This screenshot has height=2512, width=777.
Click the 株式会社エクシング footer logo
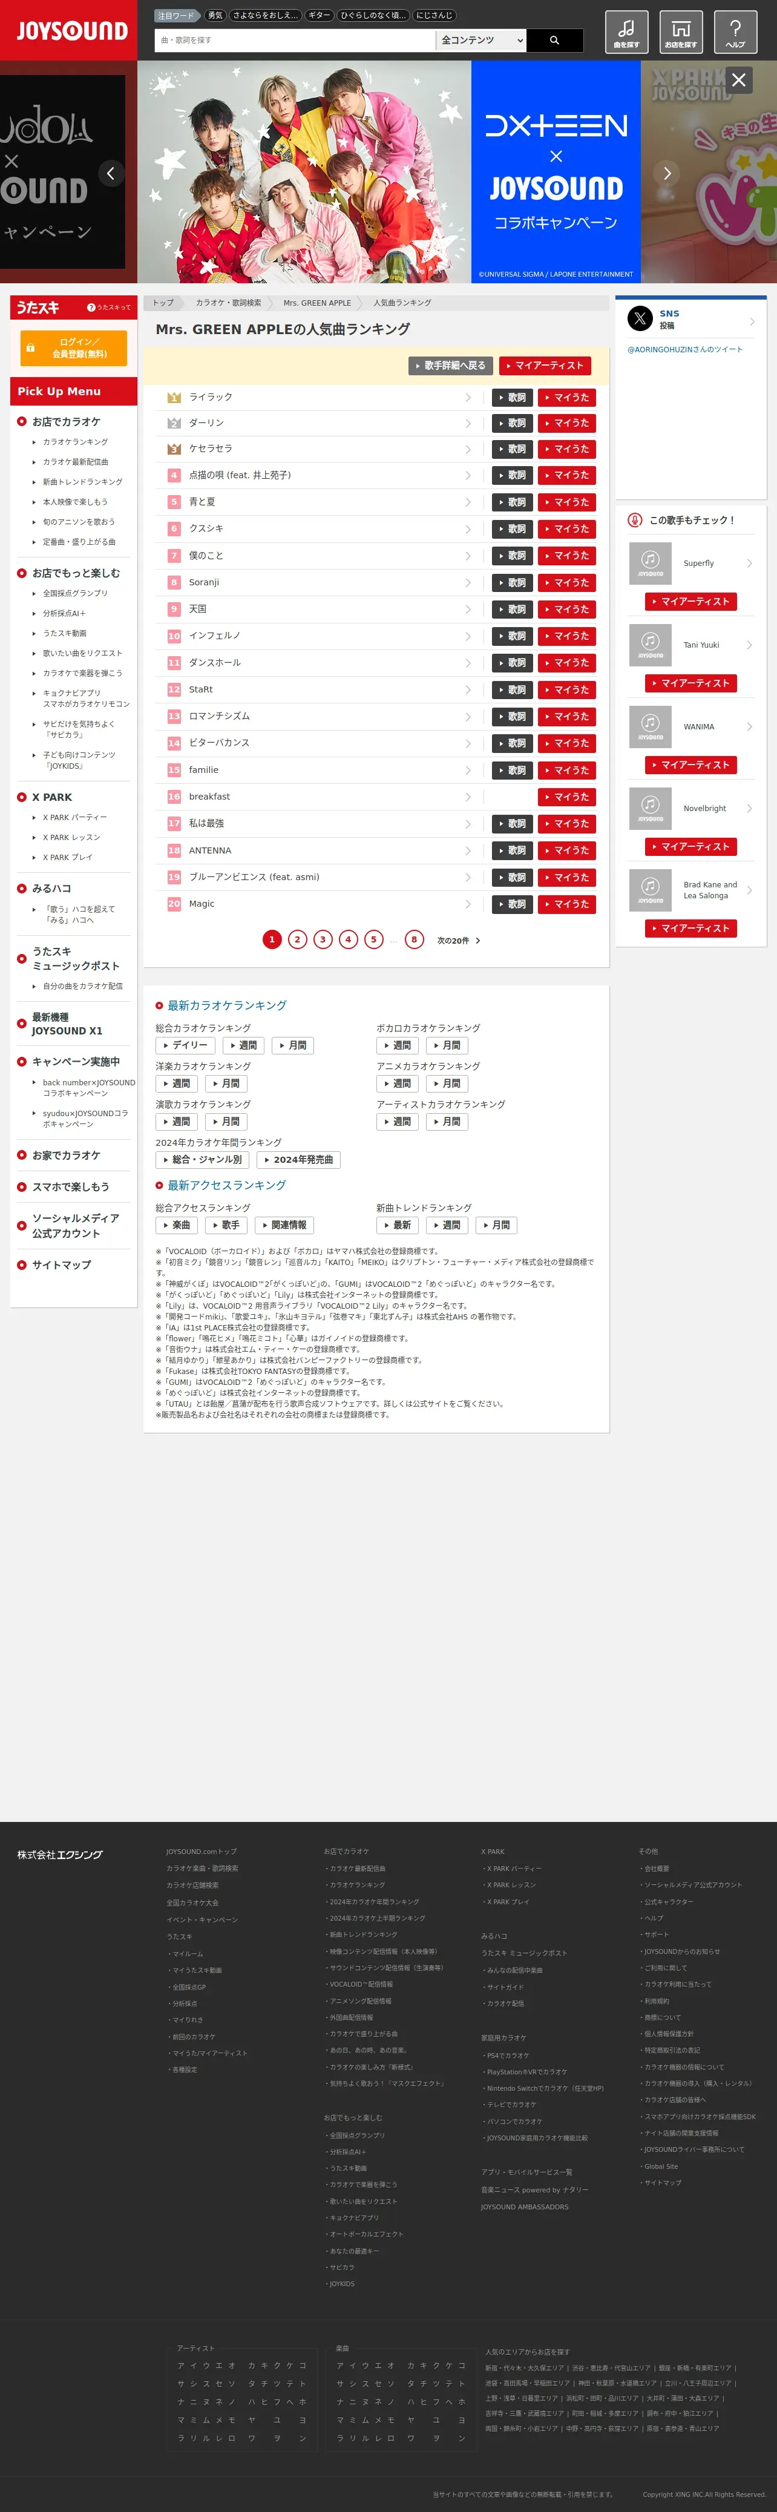coord(59,1855)
